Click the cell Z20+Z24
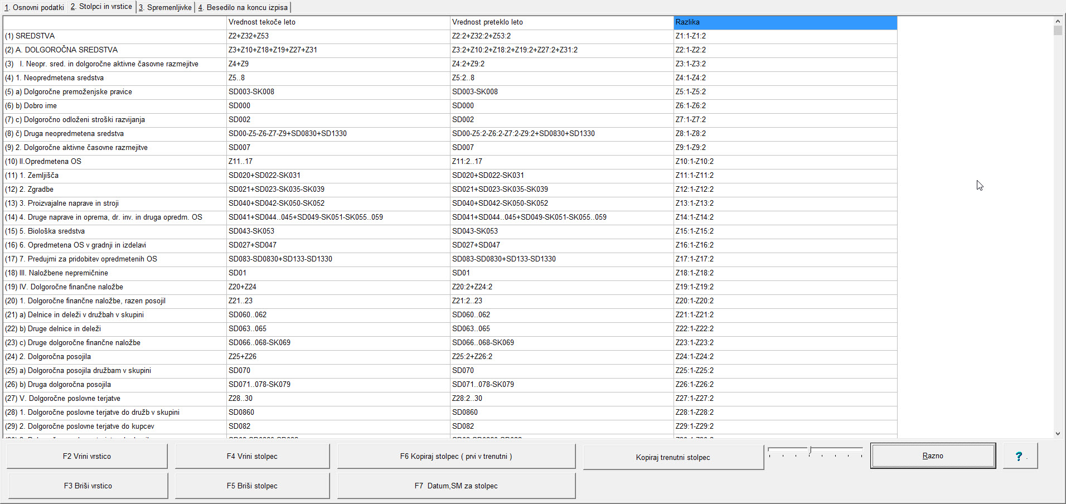The width and height of the screenshot is (1066, 504). coord(338,287)
